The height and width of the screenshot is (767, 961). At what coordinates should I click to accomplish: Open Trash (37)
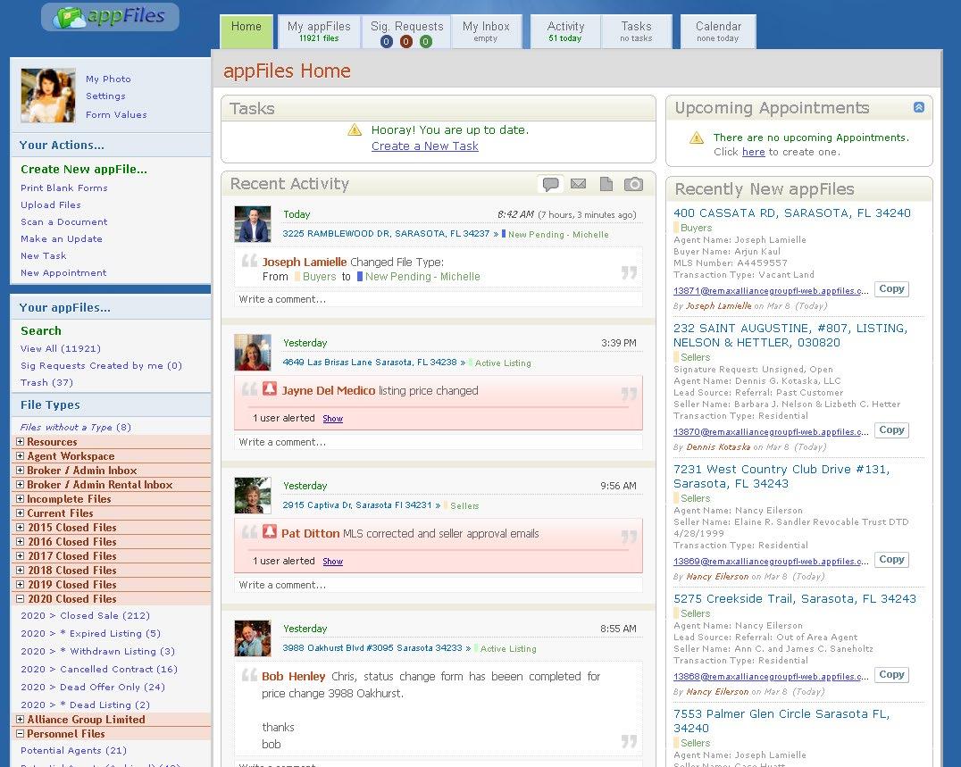[46, 382]
